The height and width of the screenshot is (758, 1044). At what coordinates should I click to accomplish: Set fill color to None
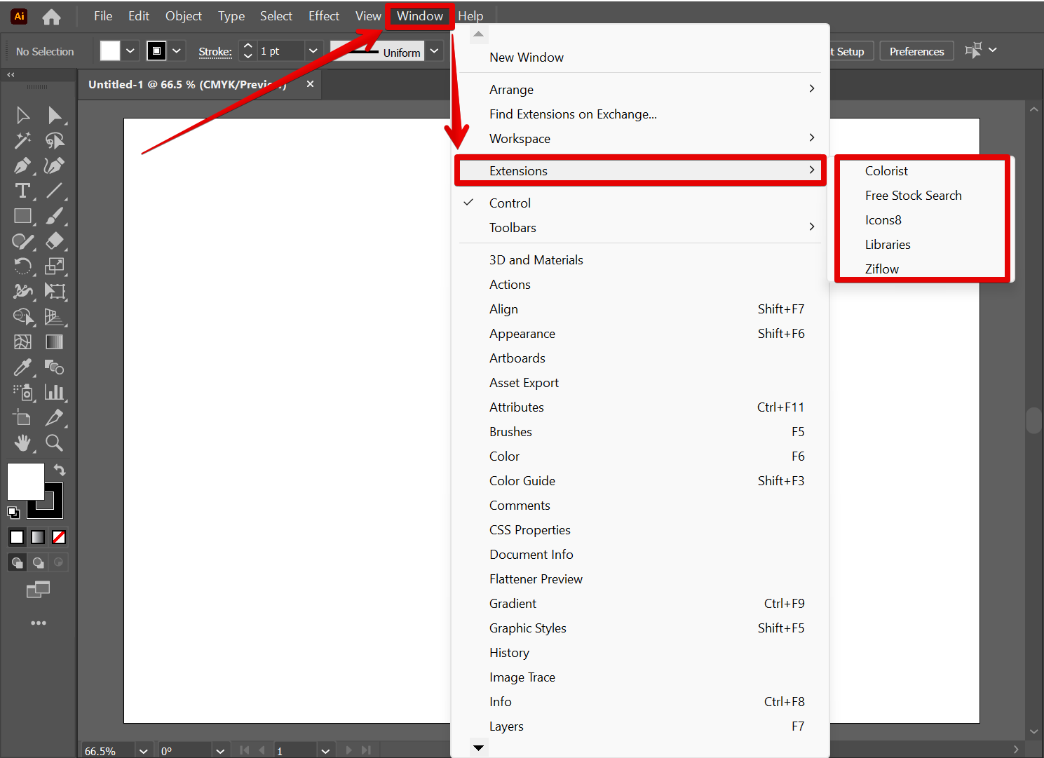point(59,536)
